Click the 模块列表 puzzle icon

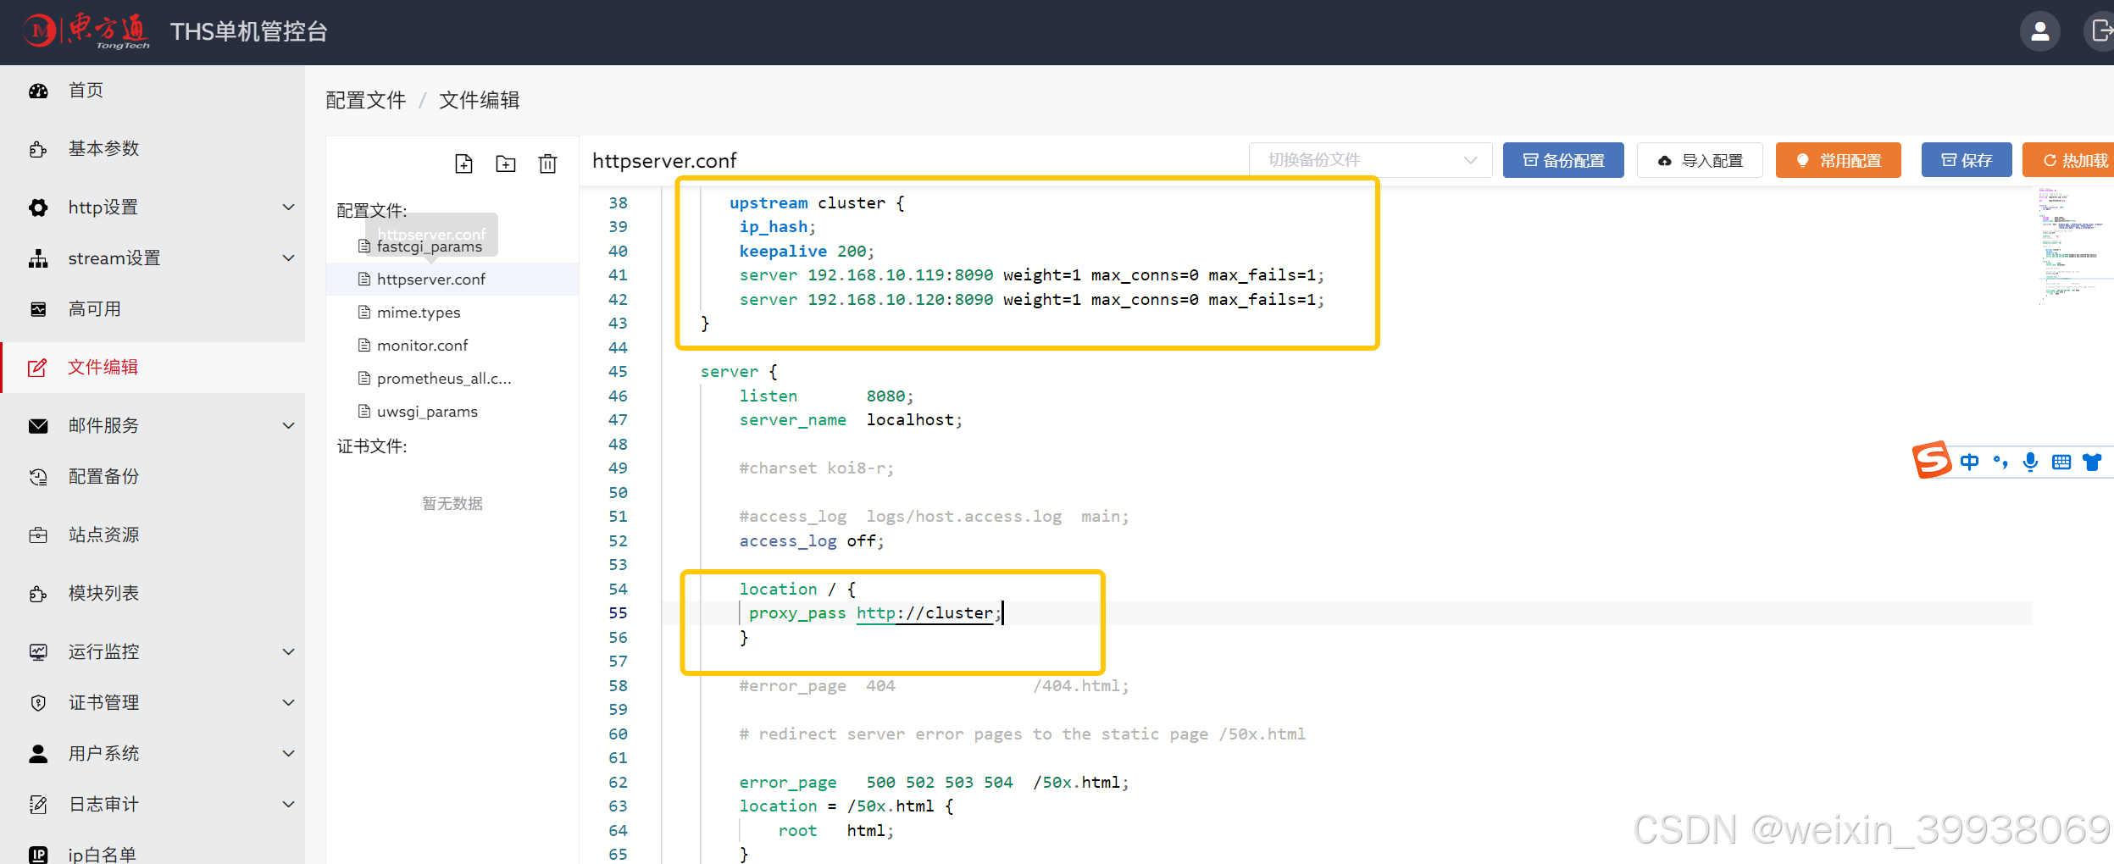point(38,594)
